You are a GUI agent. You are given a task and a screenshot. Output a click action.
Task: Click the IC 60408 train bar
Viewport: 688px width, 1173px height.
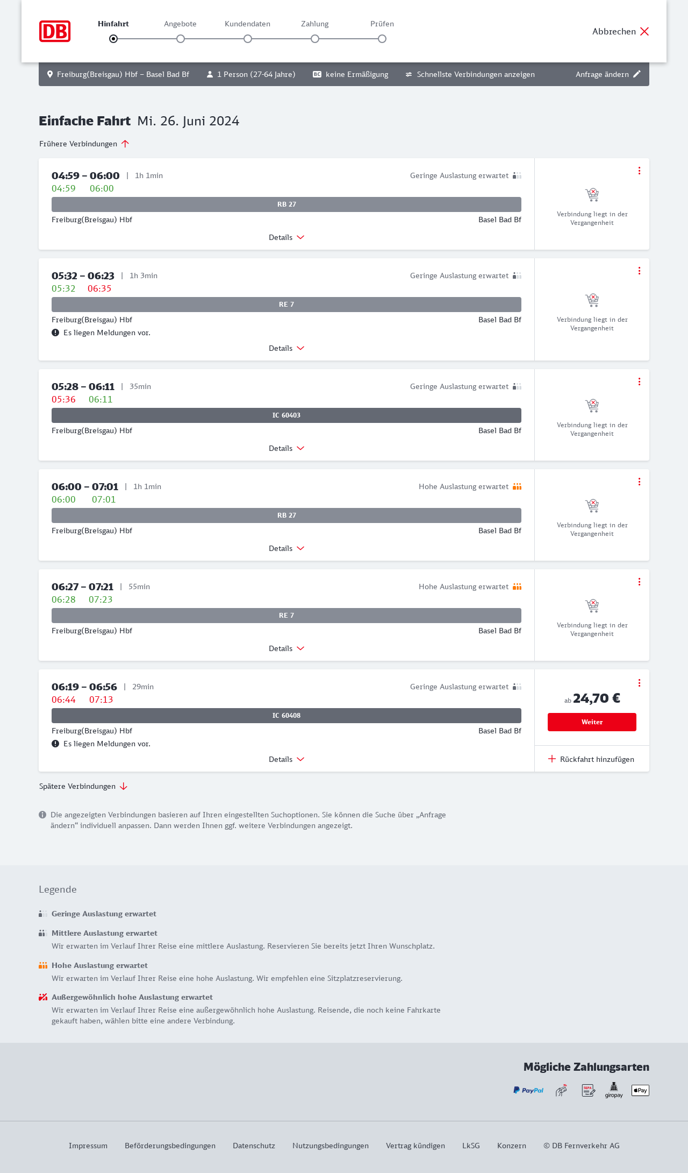tap(286, 716)
